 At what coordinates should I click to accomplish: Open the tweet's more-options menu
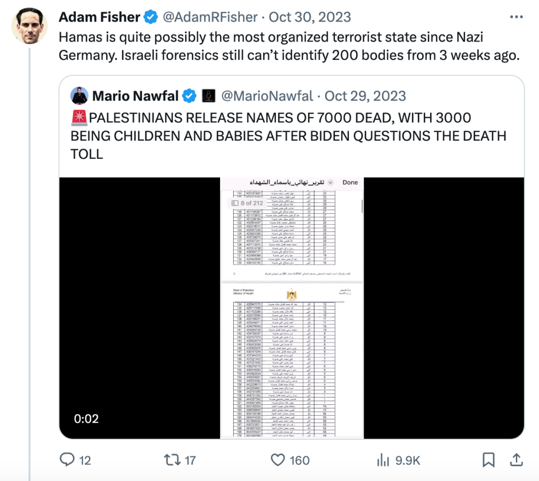click(x=516, y=16)
